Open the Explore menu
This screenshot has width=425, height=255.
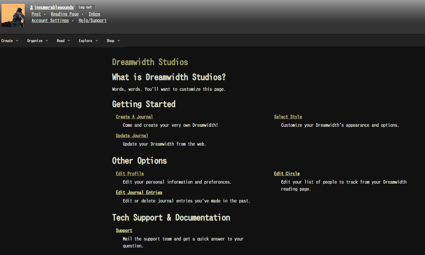pyautogui.click(x=86, y=41)
